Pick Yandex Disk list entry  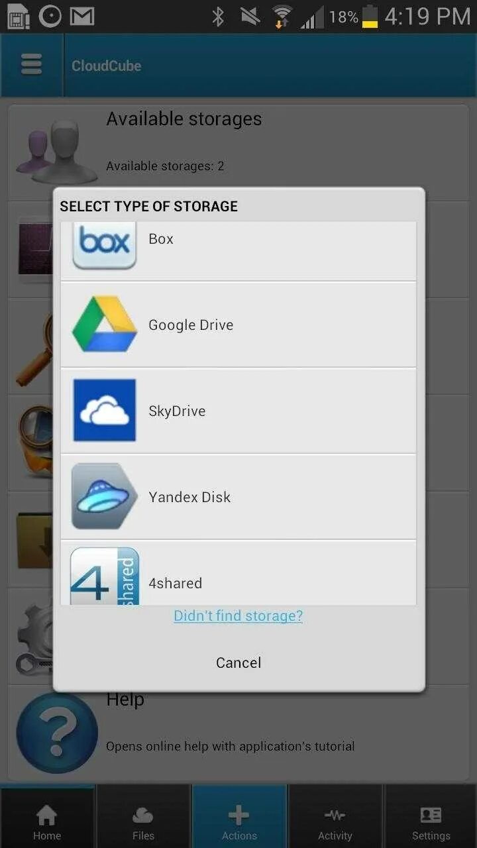tap(238, 497)
